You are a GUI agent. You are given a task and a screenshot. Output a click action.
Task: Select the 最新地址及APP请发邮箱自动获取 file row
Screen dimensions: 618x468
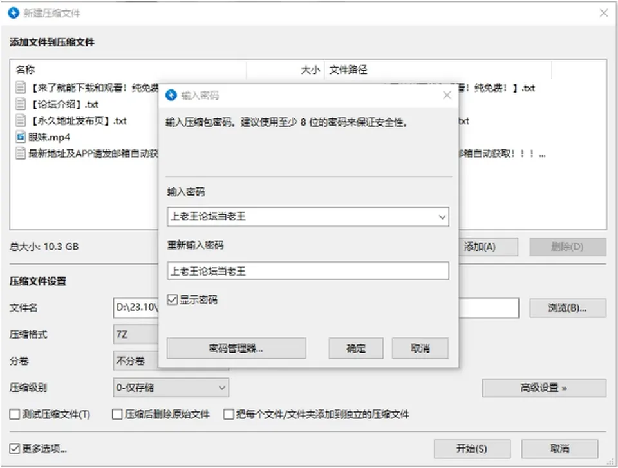pos(93,153)
